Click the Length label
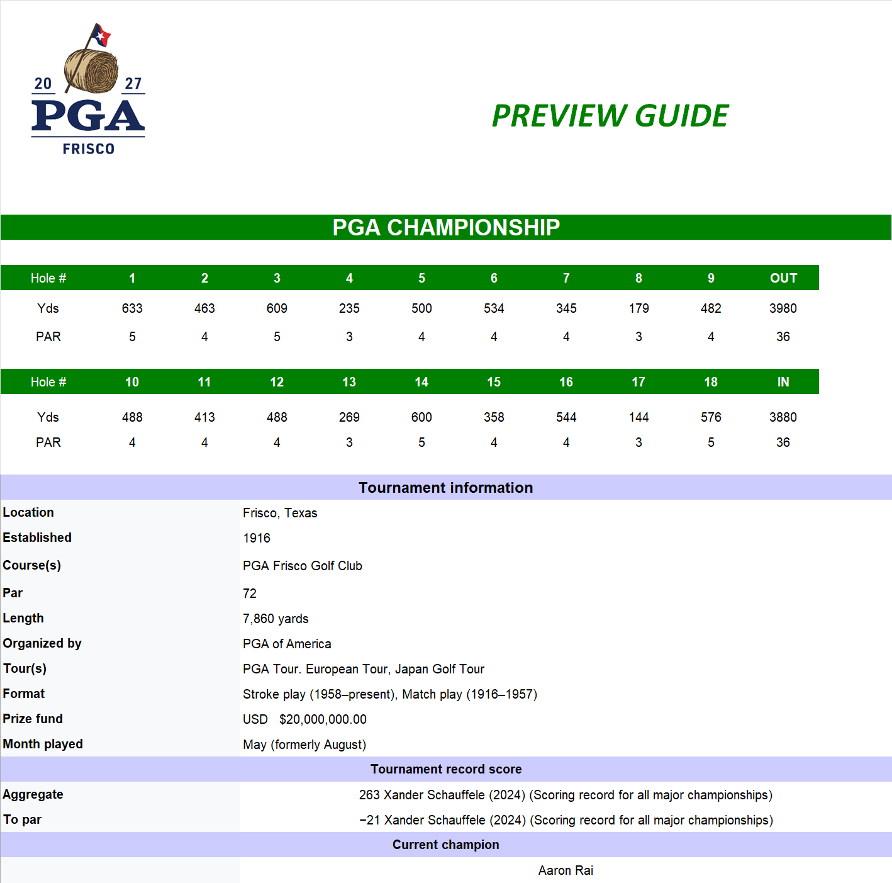 pos(23,618)
